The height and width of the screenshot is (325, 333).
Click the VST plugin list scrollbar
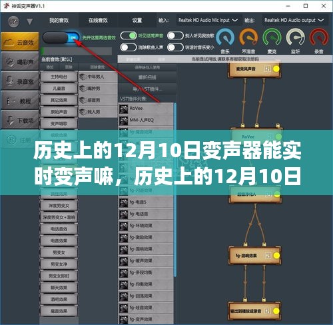[x=175, y=190]
